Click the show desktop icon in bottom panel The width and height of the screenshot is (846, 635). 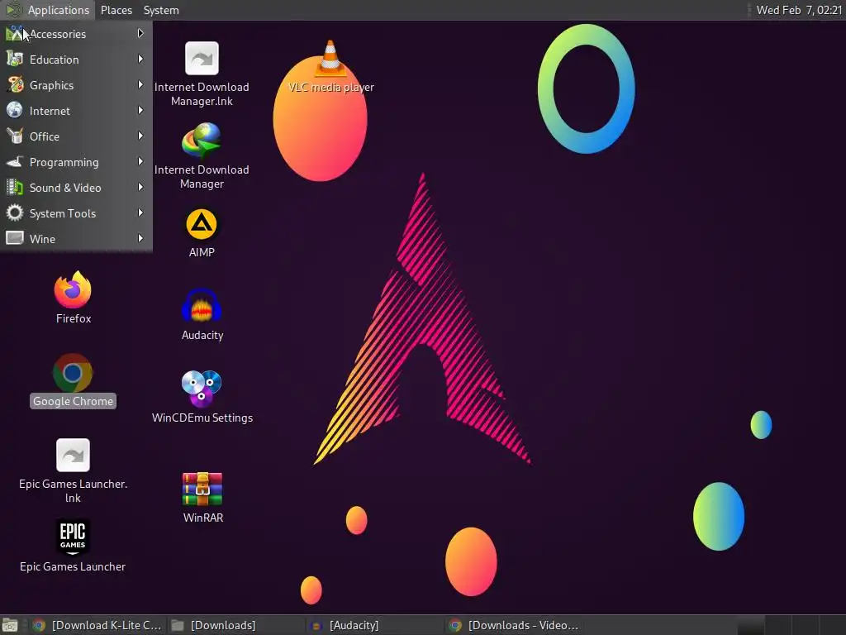coord(10,625)
